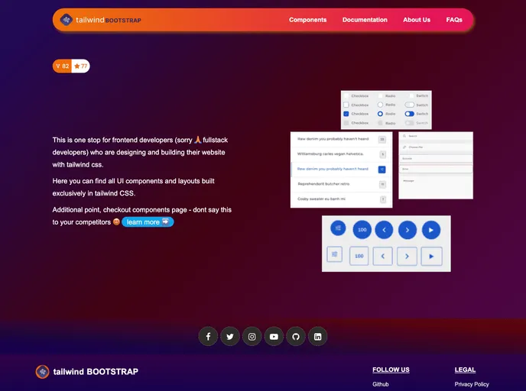Image resolution: width=526 pixels, height=391 pixels.
Task: Open the GitHub social icon
Action: 296,336
